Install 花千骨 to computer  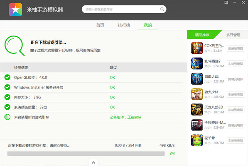coord(236,140)
